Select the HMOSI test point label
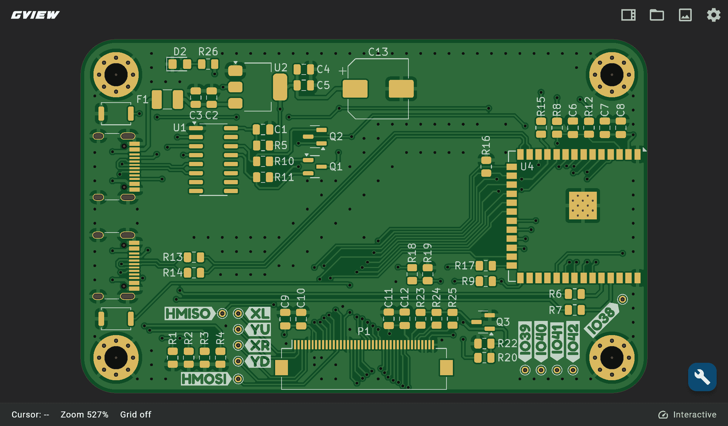This screenshot has height=426, width=728. (206, 379)
